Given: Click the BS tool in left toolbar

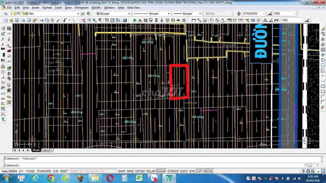Looking at the screenshot, I should 3,60.
